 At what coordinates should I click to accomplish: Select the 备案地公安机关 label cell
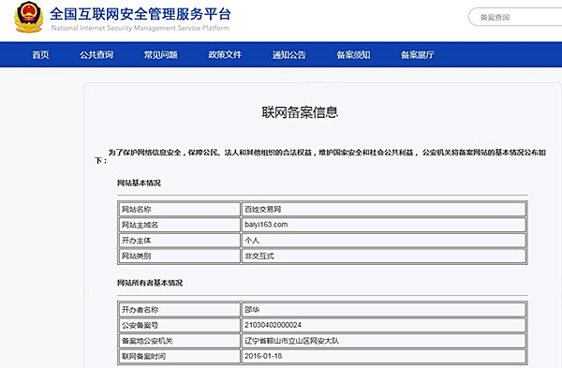179,341
